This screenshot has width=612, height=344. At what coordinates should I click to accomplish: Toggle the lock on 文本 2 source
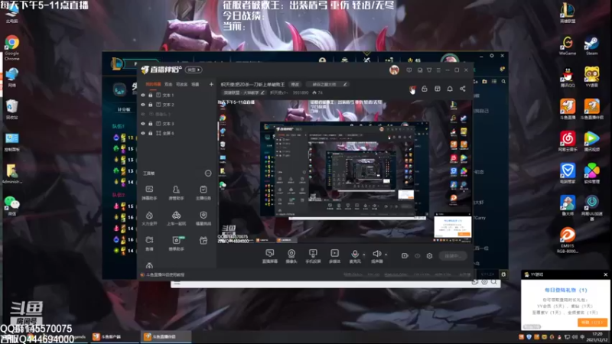[x=150, y=105]
